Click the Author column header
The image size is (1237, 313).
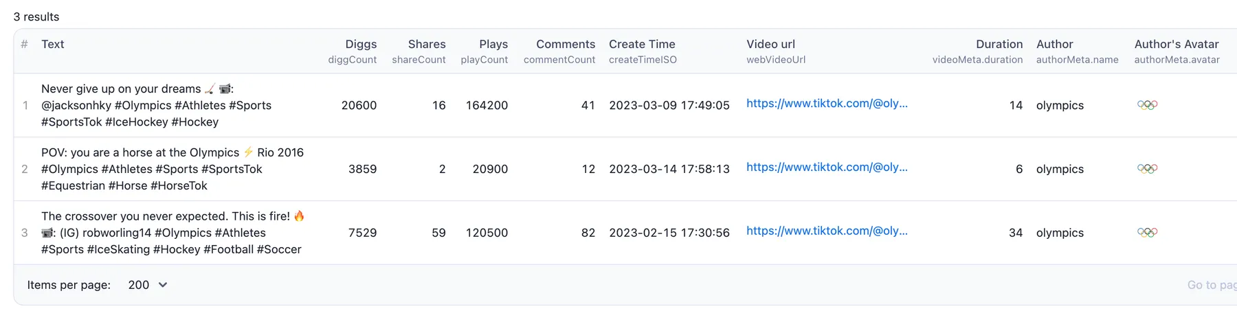1054,45
